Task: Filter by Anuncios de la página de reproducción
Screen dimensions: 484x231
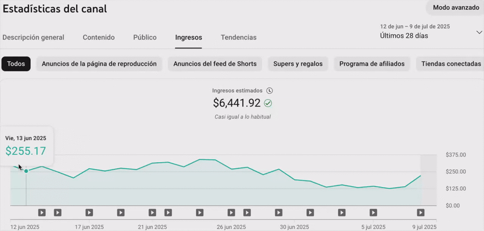Action: [x=99, y=64]
